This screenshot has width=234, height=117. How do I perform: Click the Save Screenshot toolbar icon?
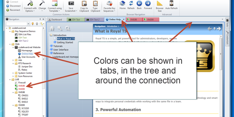tap(71, 5)
